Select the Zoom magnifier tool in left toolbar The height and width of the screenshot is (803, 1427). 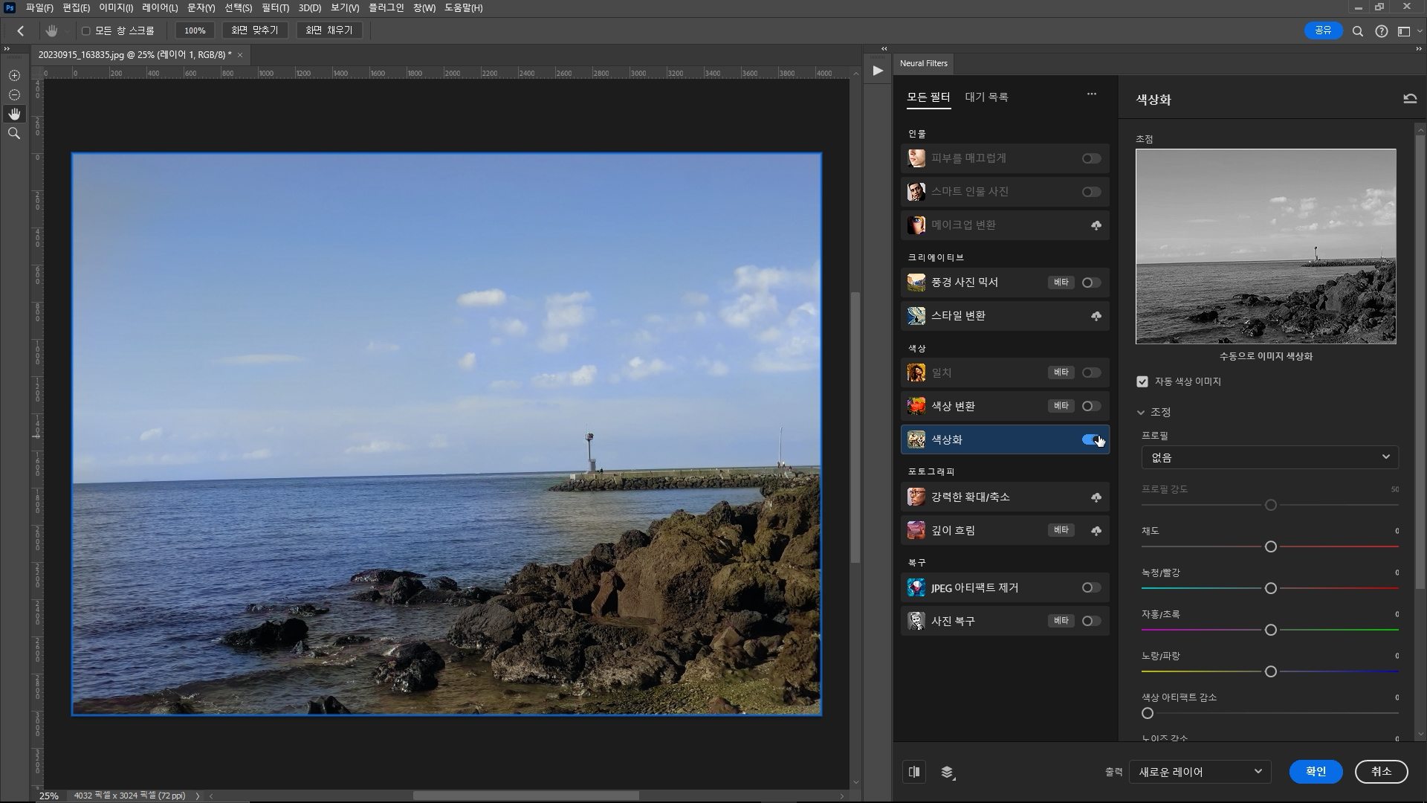click(14, 133)
